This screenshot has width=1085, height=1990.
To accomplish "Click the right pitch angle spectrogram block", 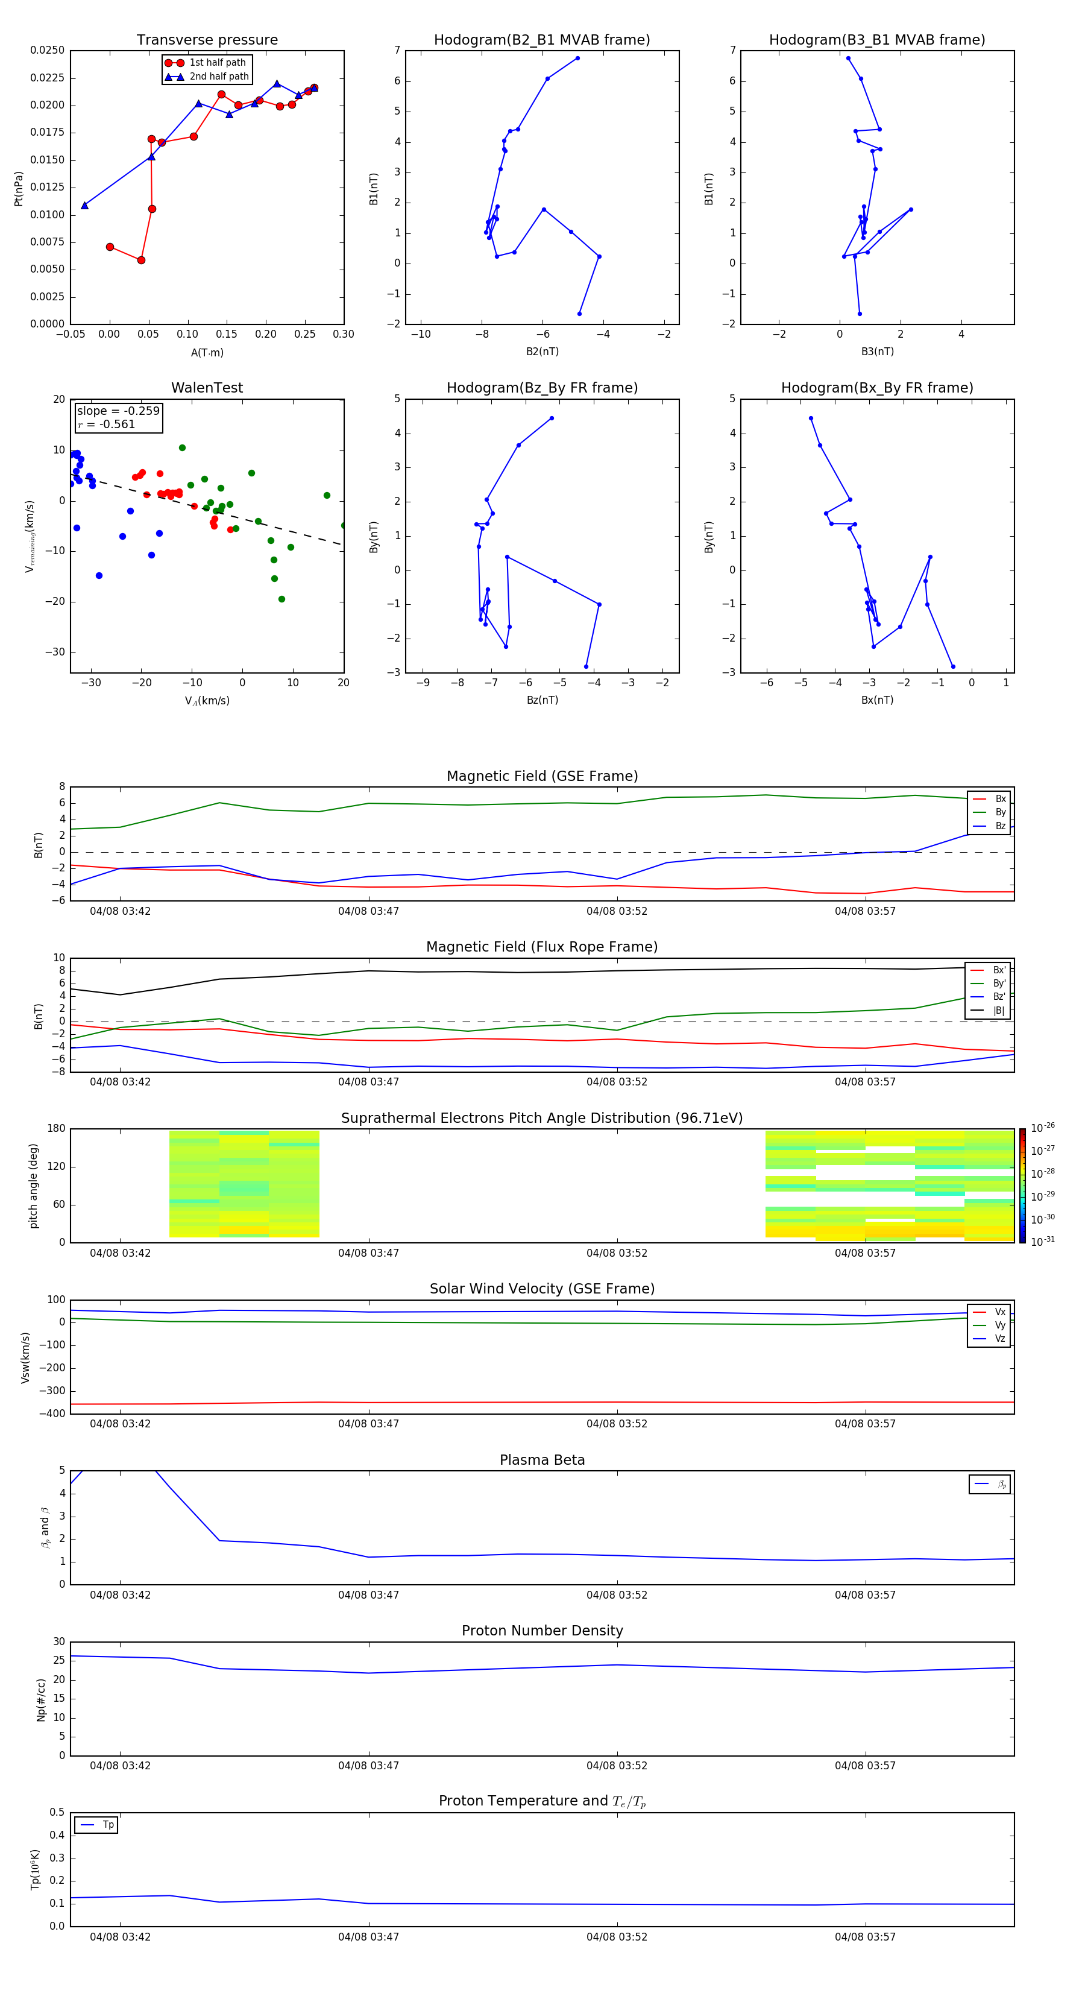I will coord(890,1186).
